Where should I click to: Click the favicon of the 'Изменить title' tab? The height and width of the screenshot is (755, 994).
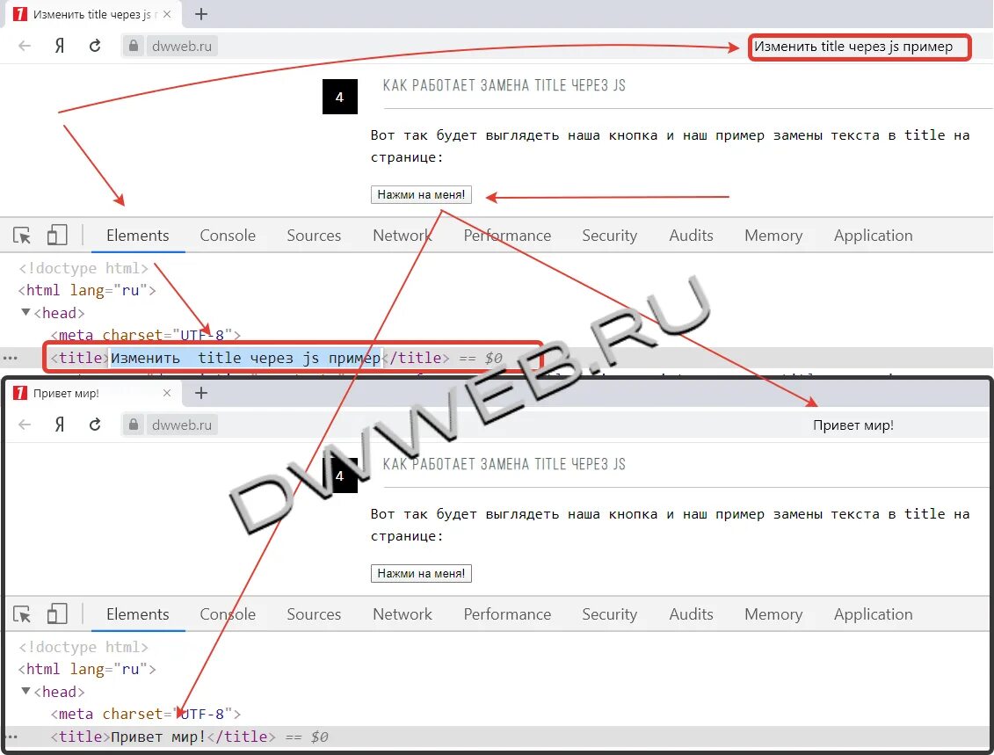tap(20, 14)
